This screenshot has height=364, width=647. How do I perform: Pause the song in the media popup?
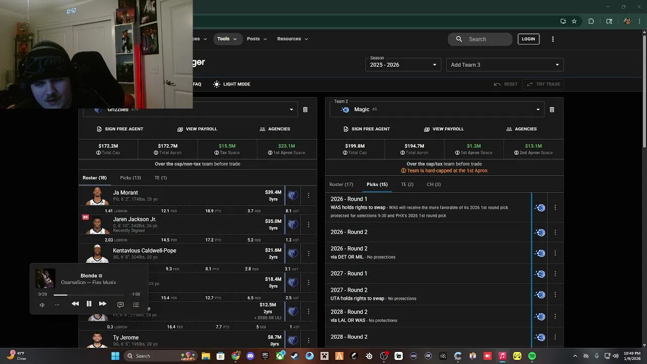[89, 304]
